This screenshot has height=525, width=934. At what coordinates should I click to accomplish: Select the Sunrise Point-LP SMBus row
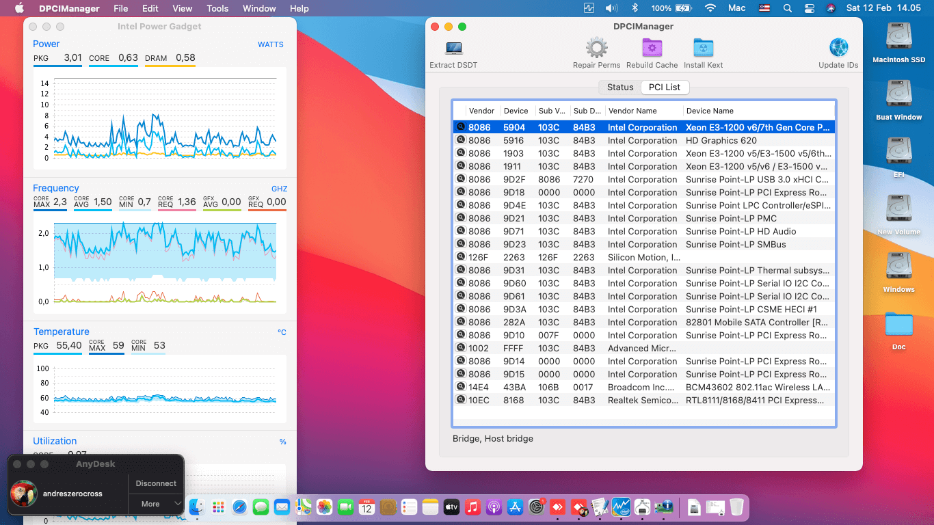643,244
